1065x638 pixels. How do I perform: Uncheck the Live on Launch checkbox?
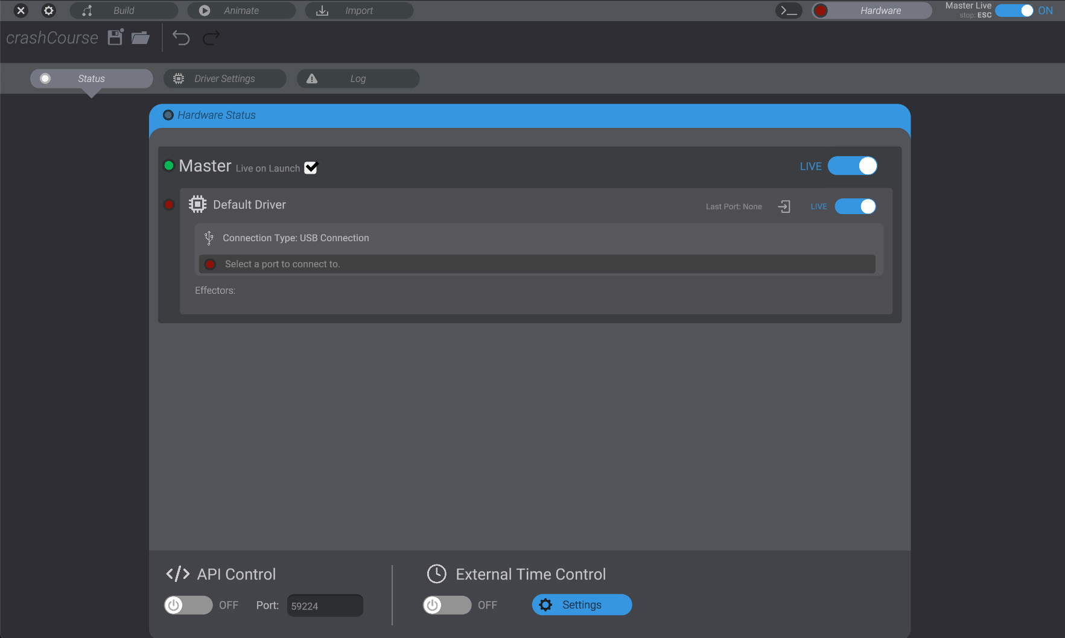311,168
